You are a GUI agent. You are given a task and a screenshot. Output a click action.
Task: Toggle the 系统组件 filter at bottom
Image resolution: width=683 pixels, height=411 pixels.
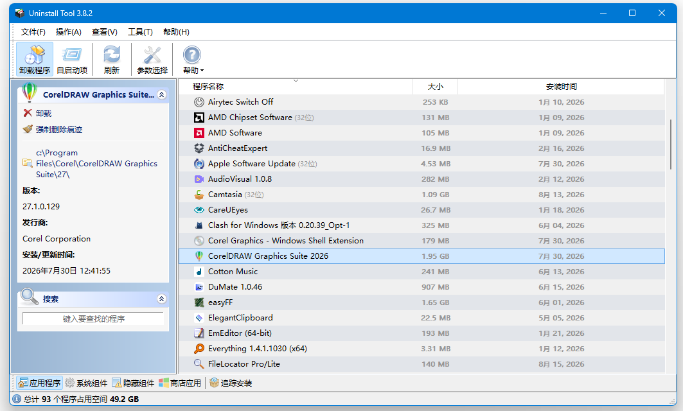(86, 383)
